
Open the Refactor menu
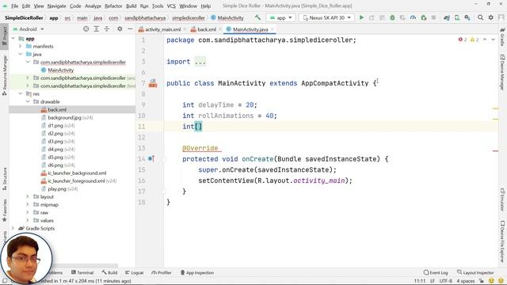pos(113,6)
